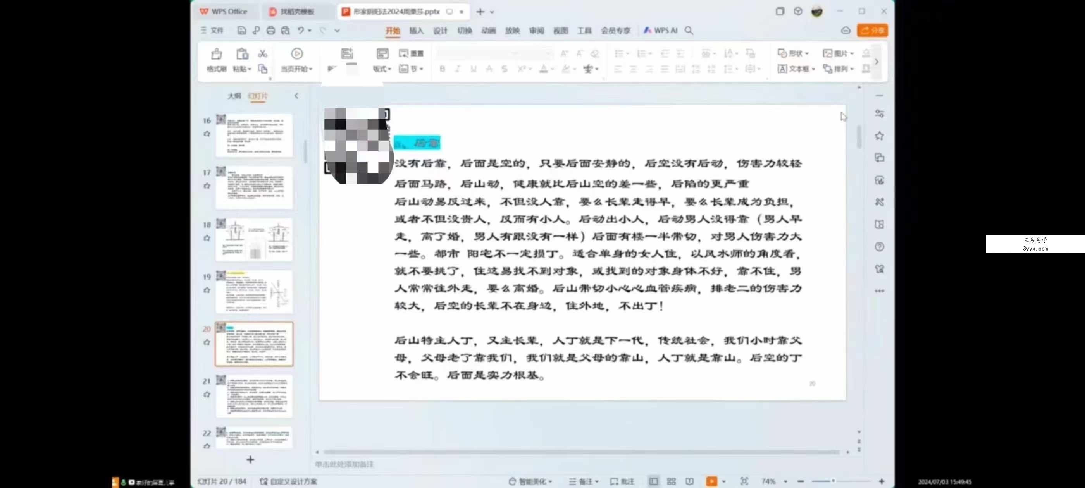Switch to Outline (大纲) panel tab
Viewport: 1085px width, 488px height.
(x=234, y=96)
